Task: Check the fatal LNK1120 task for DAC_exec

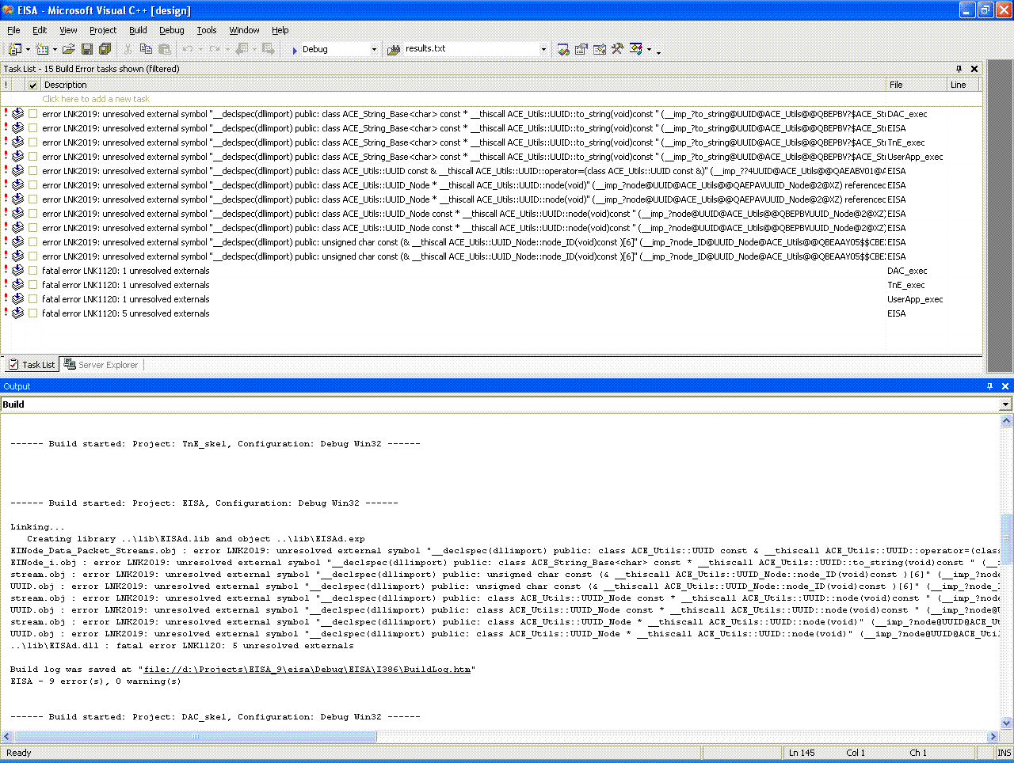Action: tap(32, 271)
